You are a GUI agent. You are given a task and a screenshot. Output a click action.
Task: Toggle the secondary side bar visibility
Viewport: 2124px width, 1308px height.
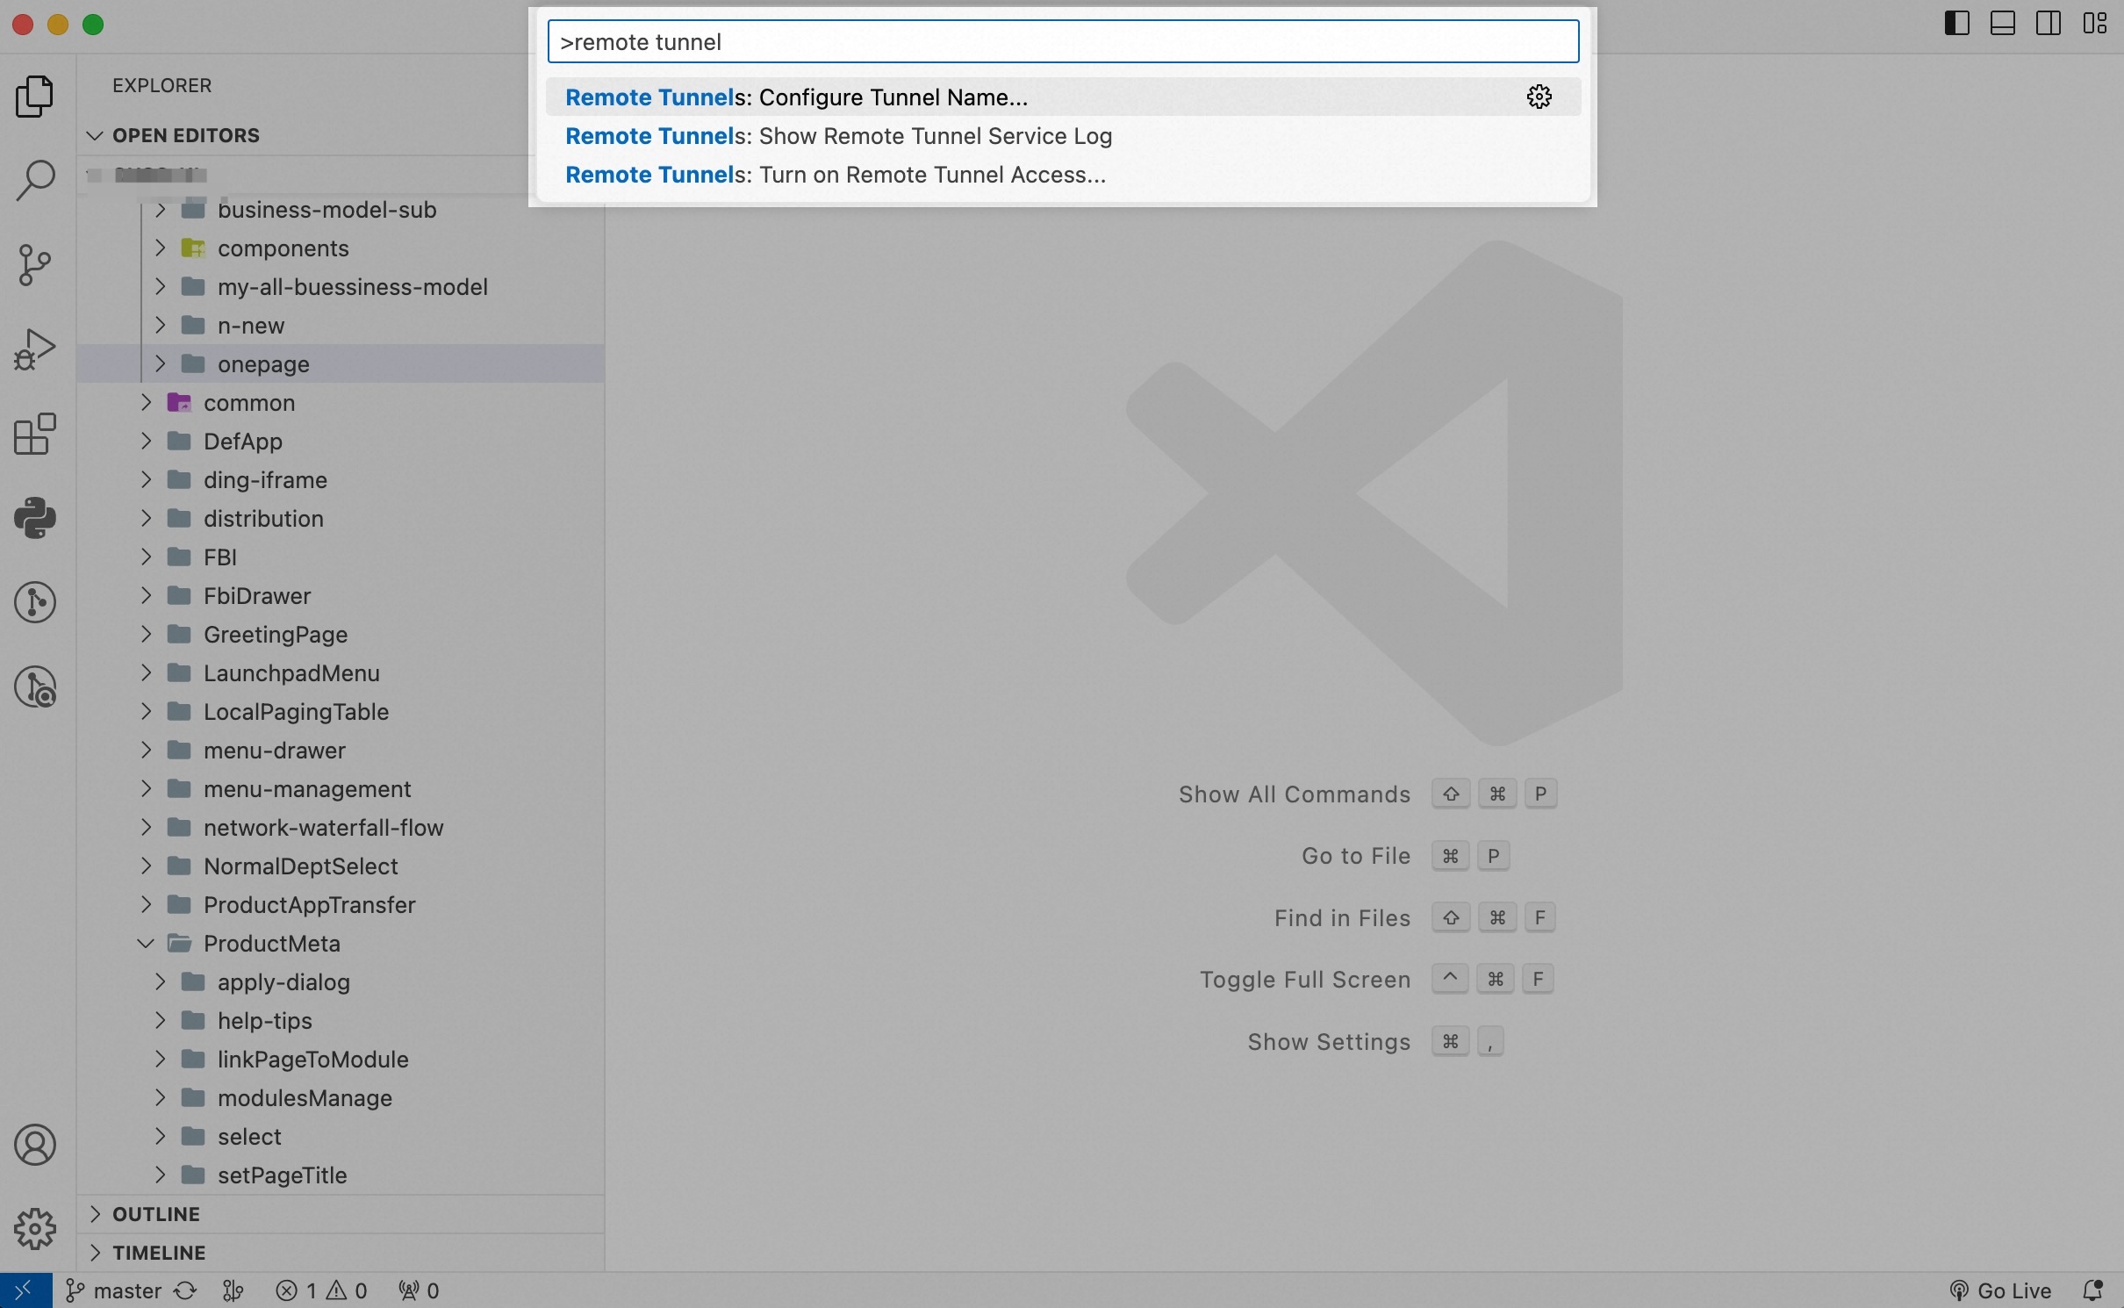[x=2049, y=24]
